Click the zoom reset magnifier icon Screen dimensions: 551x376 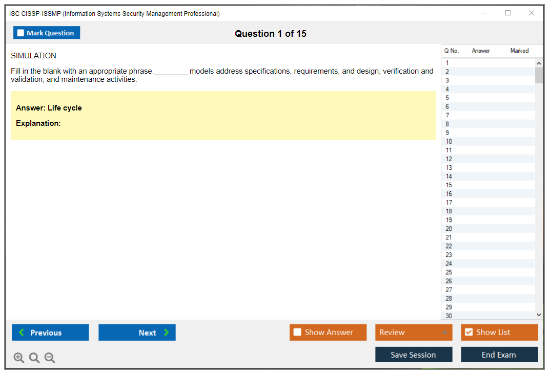click(x=34, y=358)
